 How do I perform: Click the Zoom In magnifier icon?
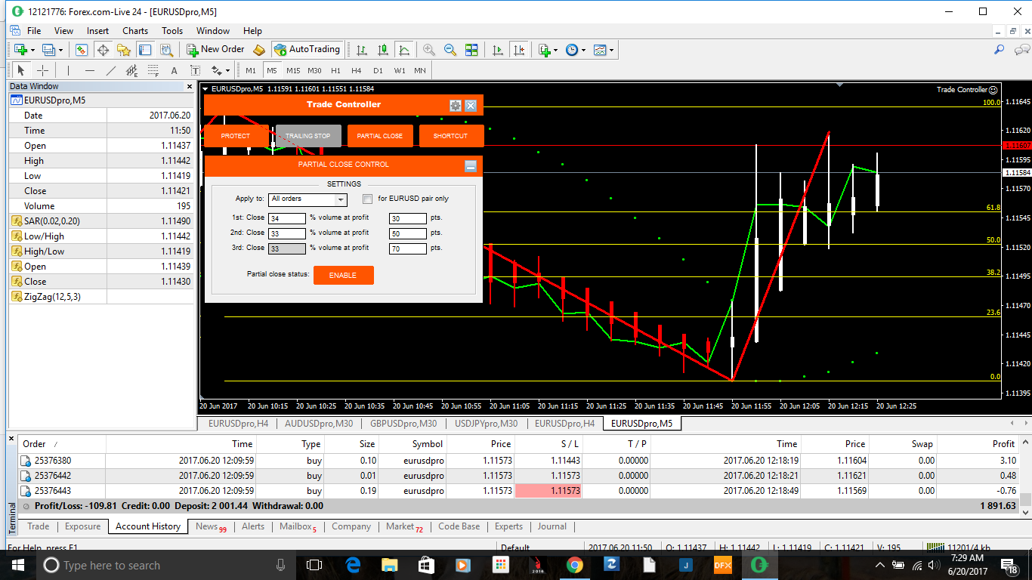(x=429, y=50)
